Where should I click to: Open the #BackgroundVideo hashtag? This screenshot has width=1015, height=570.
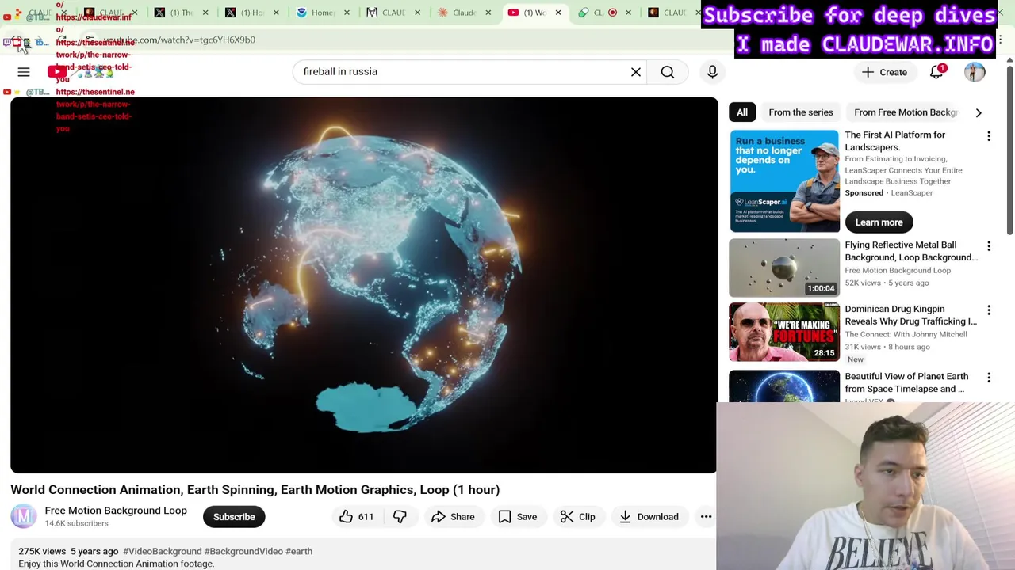[243, 551]
